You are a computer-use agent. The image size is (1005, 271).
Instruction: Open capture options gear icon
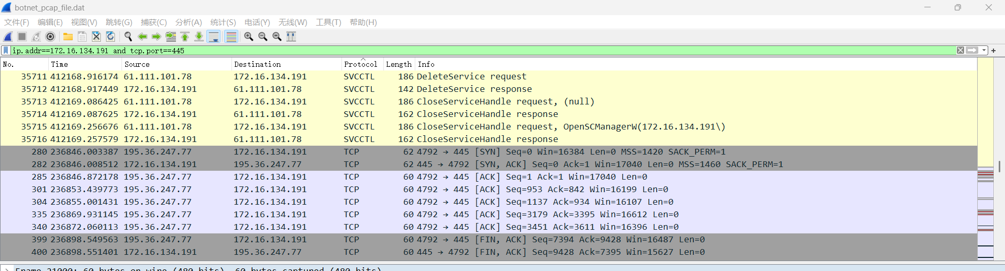(x=50, y=37)
